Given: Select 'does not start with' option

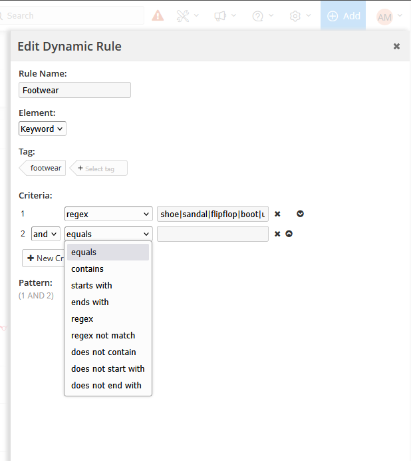Looking at the screenshot, I should [108, 368].
